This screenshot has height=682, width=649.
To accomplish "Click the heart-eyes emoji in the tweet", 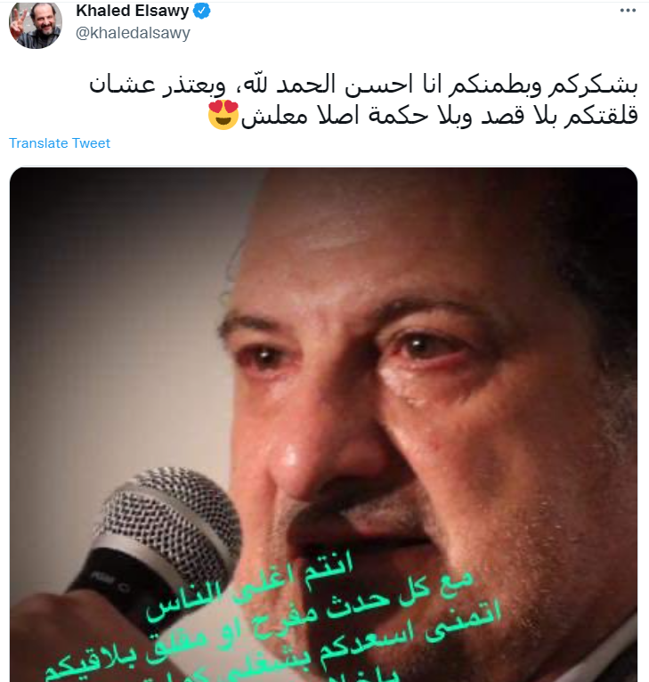I will 223,115.
